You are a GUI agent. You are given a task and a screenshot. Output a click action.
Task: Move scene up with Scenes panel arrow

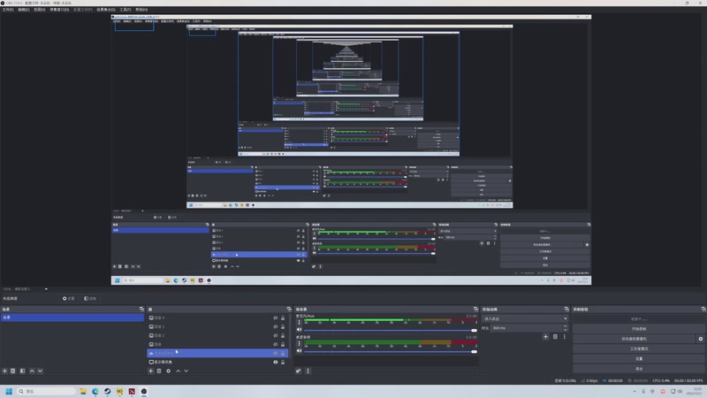click(x=32, y=371)
